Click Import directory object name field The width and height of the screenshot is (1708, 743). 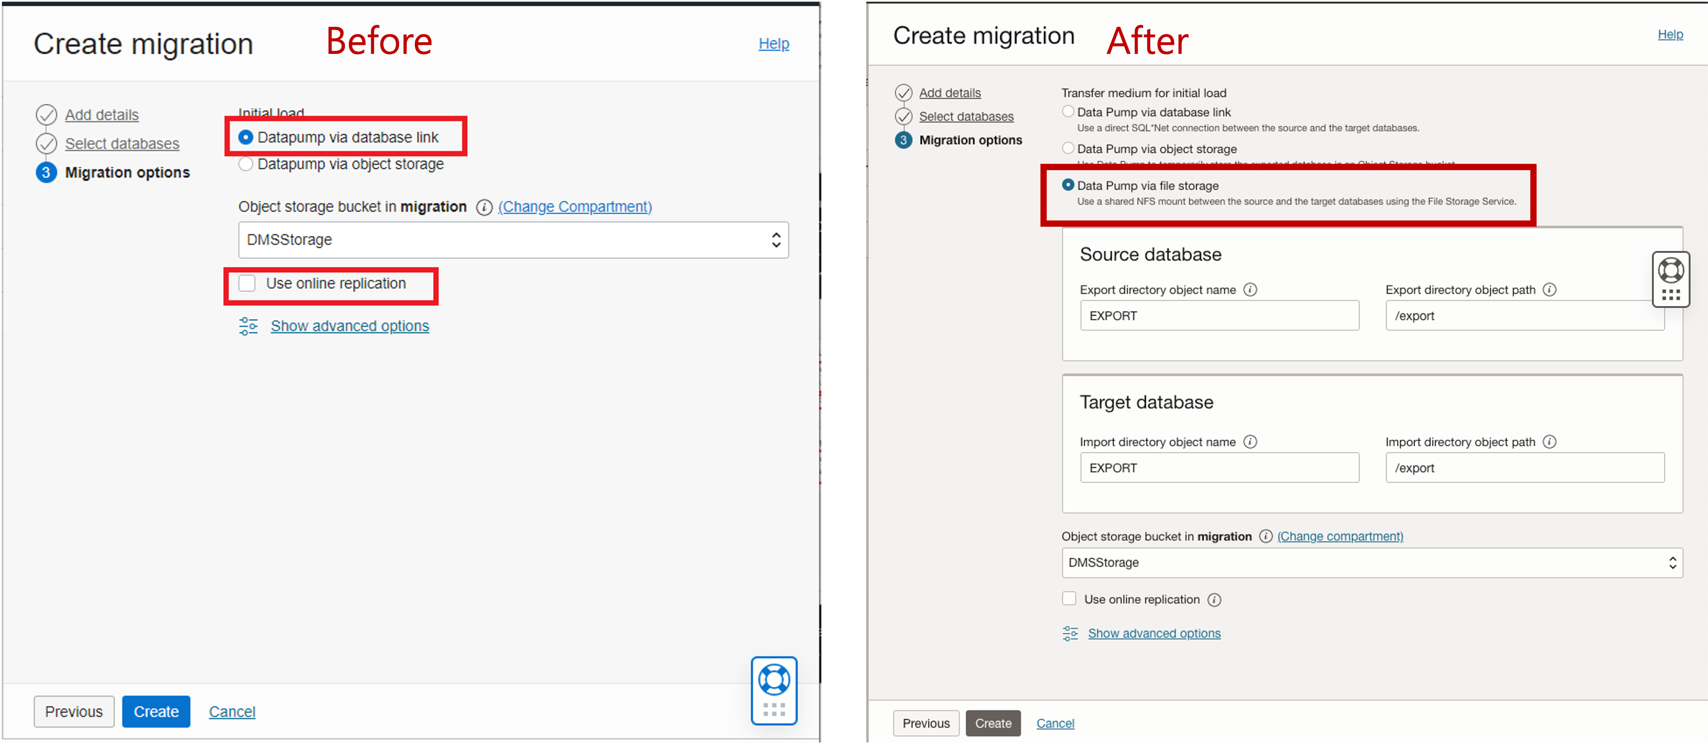point(1219,468)
